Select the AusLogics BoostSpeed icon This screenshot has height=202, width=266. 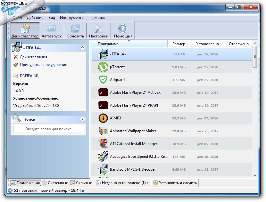click(103, 157)
